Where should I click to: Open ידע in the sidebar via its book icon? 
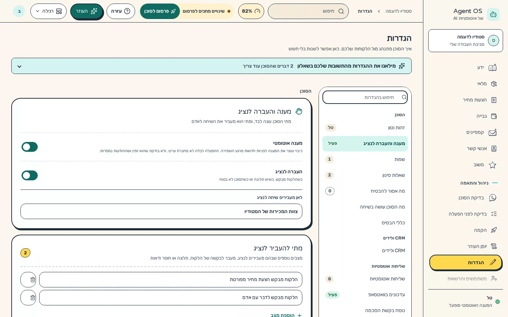pyautogui.click(x=492, y=68)
